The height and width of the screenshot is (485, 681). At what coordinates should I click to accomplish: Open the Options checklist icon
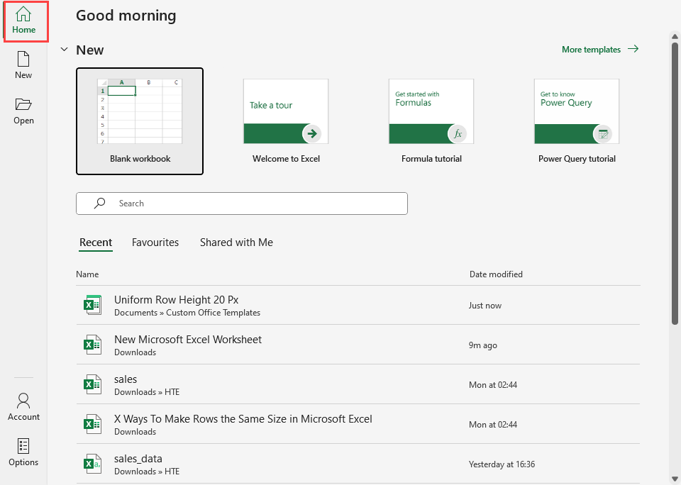pyautogui.click(x=23, y=452)
